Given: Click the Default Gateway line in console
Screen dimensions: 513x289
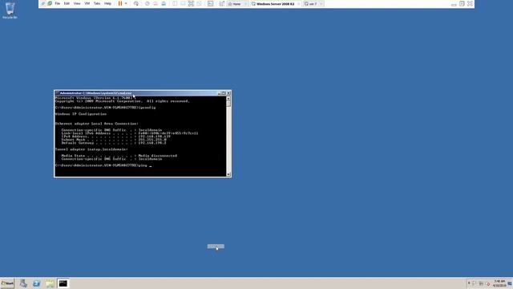Looking at the screenshot, I should pos(114,143).
